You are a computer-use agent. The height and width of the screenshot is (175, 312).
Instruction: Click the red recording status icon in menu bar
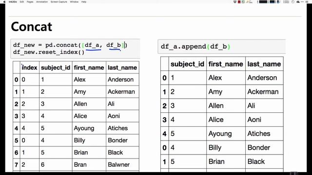click(239, 2)
